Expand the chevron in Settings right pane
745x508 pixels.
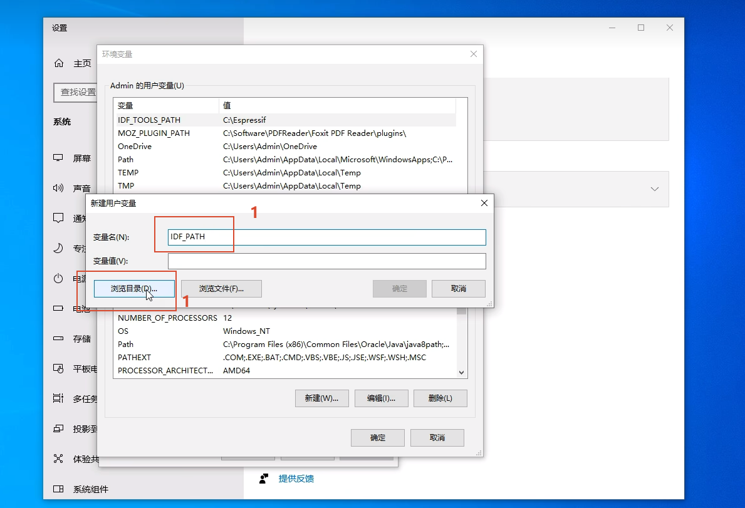click(x=655, y=189)
